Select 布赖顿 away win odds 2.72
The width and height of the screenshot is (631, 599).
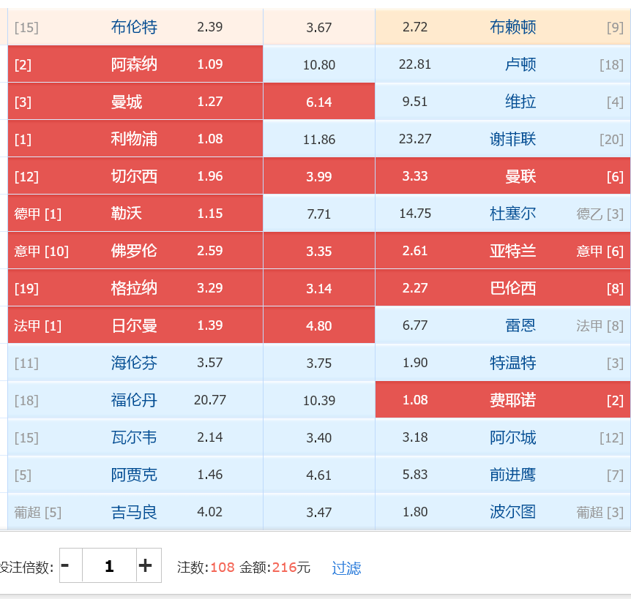tap(503, 27)
